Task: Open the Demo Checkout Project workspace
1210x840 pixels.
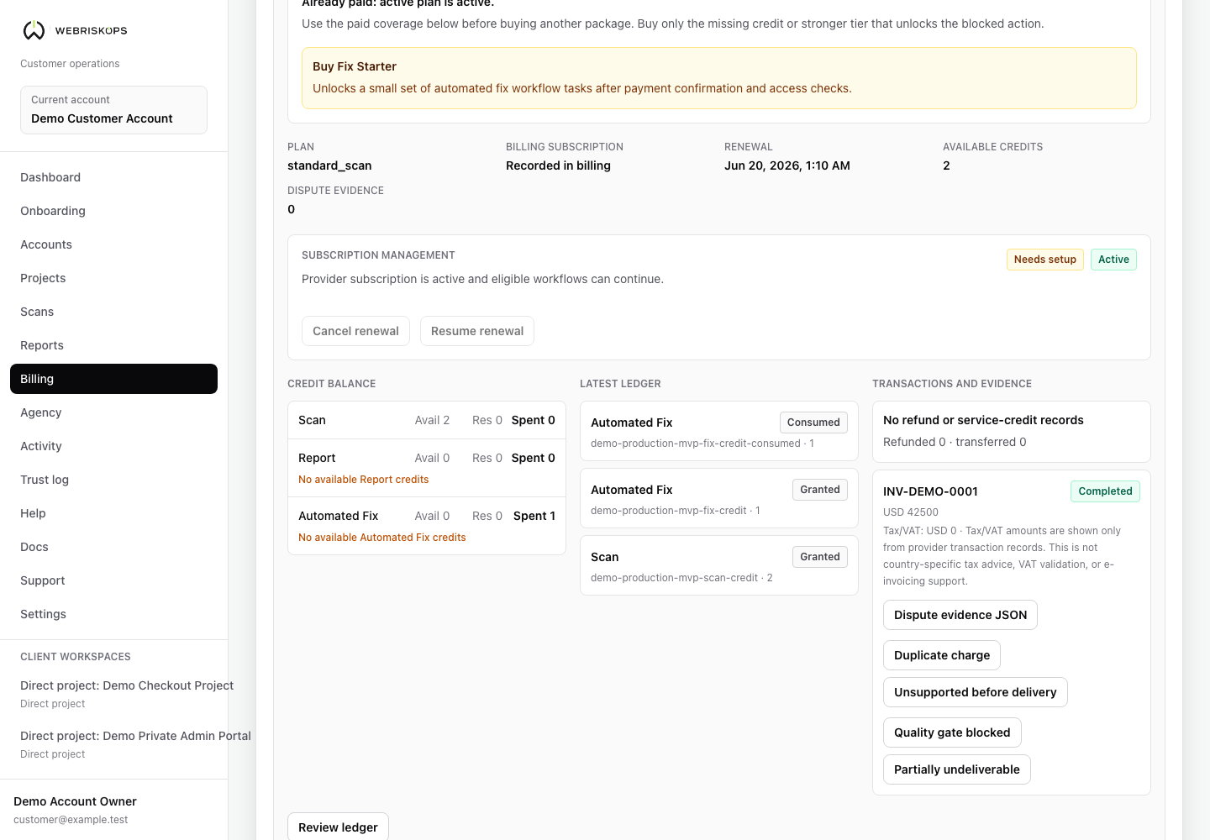Action: pyautogui.click(x=127, y=694)
